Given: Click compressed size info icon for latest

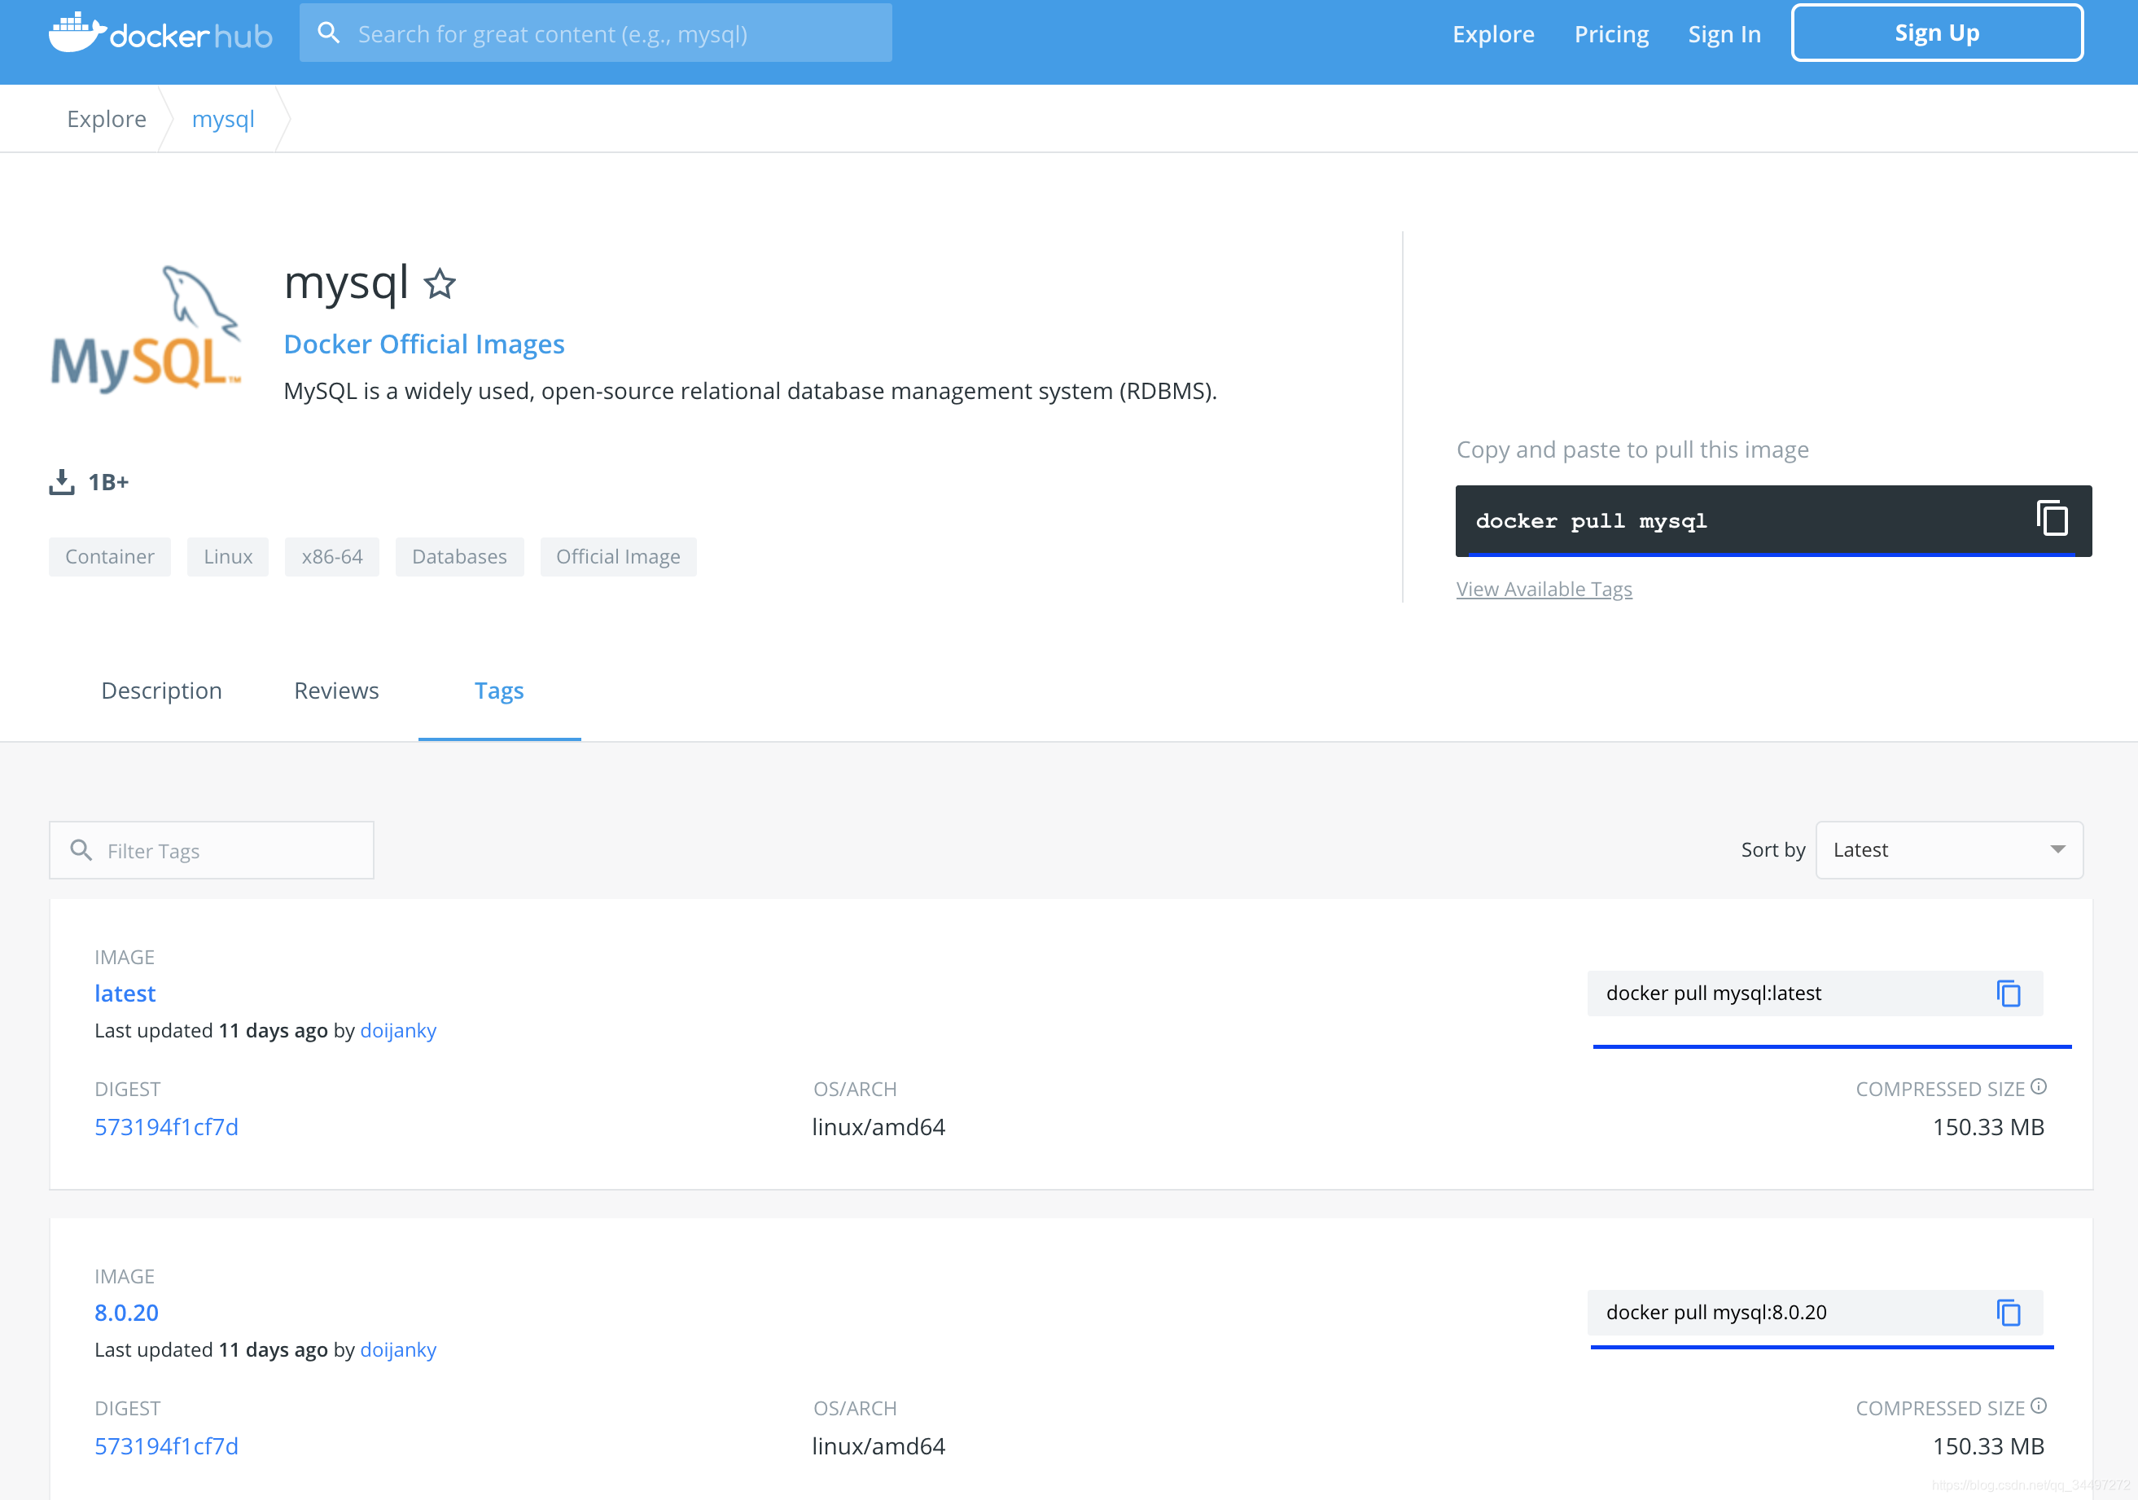Looking at the screenshot, I should (2039, 1086).
